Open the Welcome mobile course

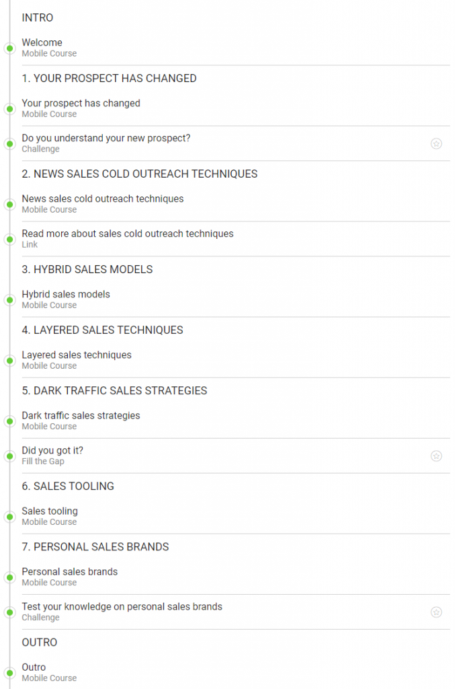click(42, 42)
